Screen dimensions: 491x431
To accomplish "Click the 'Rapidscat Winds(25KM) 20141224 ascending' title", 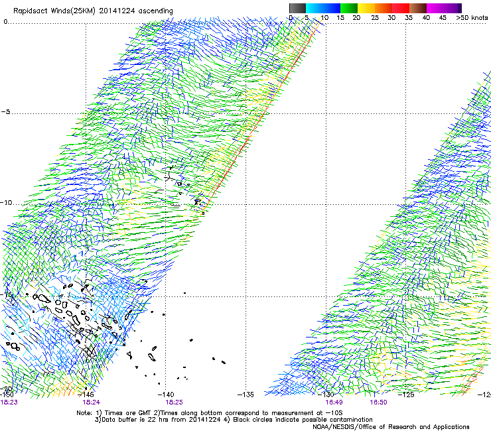I will point(93,11).
